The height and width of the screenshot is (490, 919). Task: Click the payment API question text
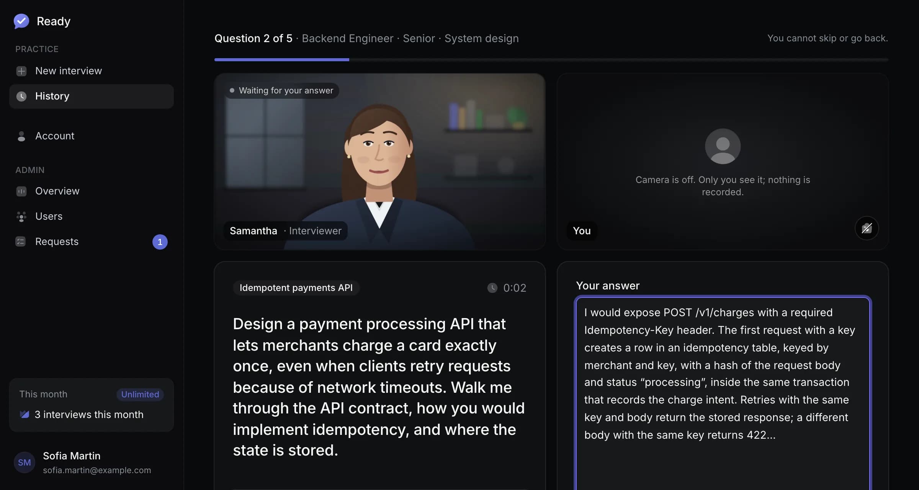[x=379, y=387]
